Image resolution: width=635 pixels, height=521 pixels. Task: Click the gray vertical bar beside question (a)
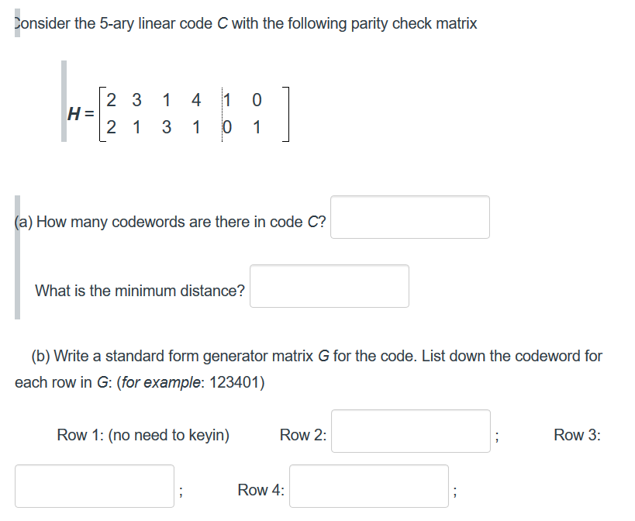[x=17, y=257]
